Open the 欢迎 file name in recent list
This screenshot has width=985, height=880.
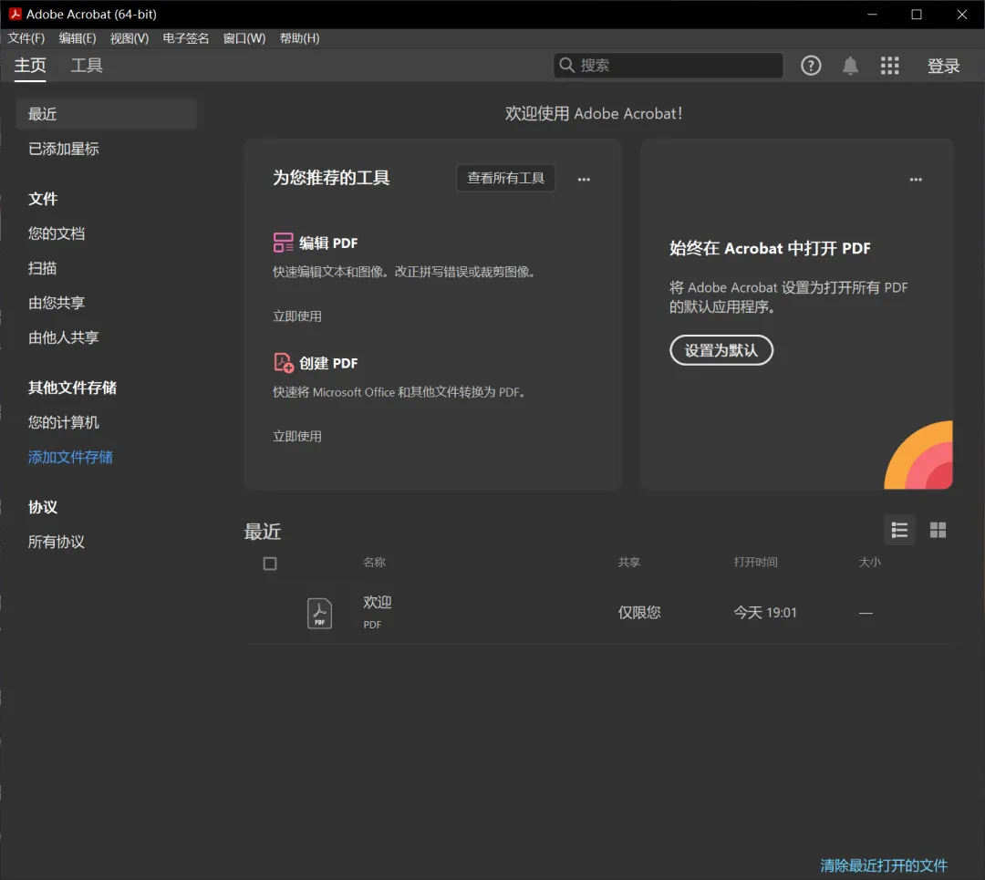tap(377, 602)
